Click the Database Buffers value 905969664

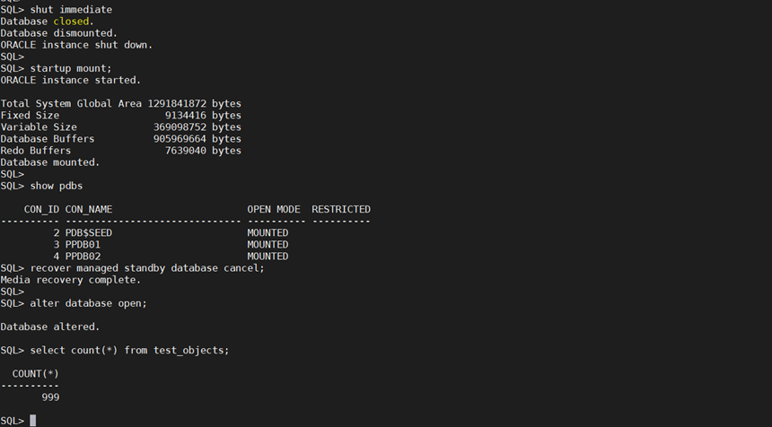click(180, 139)
